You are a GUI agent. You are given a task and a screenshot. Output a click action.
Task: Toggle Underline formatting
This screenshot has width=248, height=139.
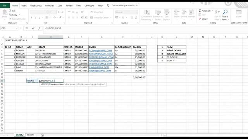(x=40, y=17)
